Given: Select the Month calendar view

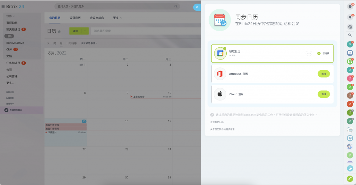Looking at the screenshot, I should [x=61, y=43].
